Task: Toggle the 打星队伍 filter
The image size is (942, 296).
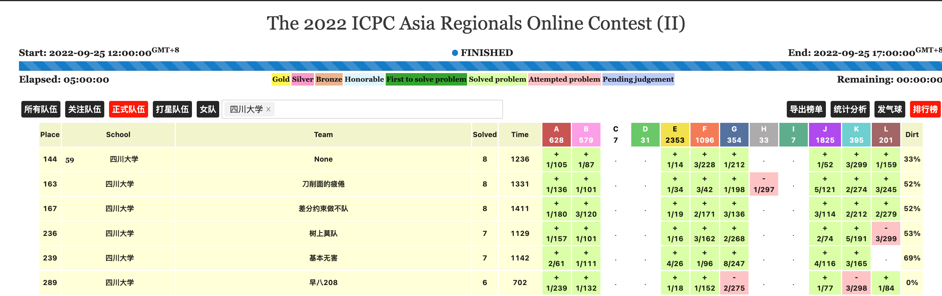Action: click(x=172, y=109)
